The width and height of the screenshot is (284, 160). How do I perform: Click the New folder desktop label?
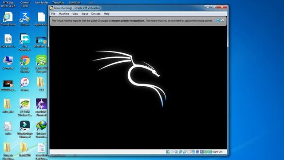41,3
